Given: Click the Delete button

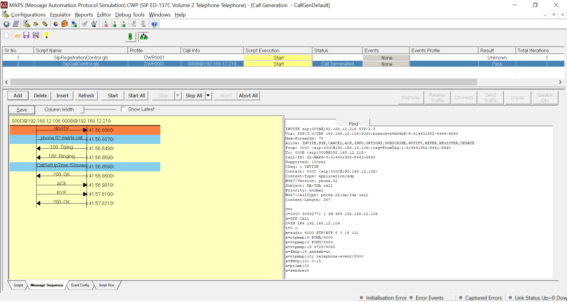Looking at the screenshot, I should pyautogui.click(x=40, y=96).
